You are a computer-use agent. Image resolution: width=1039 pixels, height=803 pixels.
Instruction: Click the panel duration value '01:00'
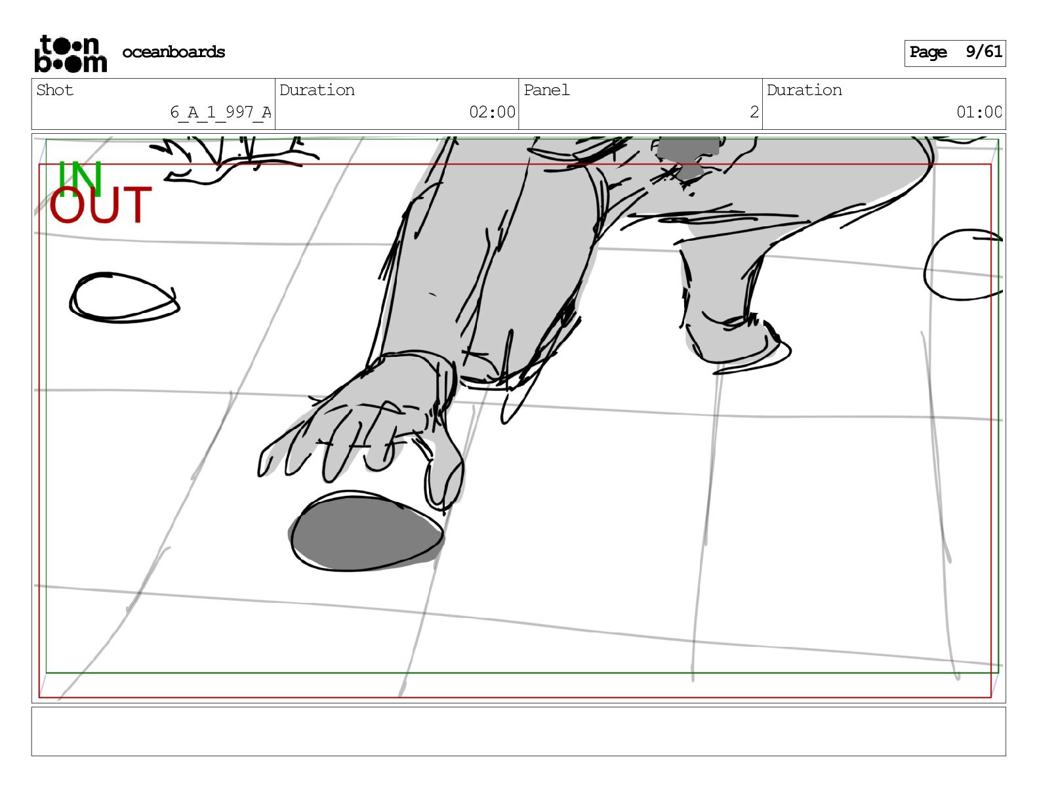979,112
